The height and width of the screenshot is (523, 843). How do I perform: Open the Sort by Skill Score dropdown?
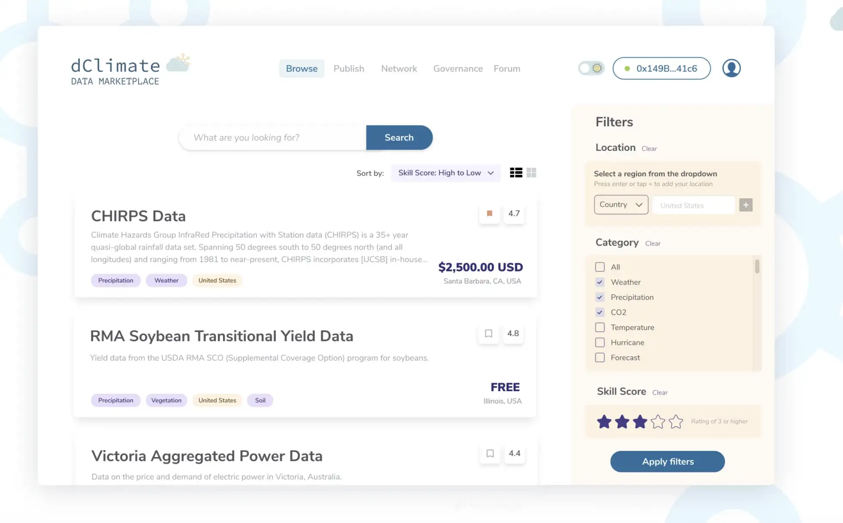(446, 173)
